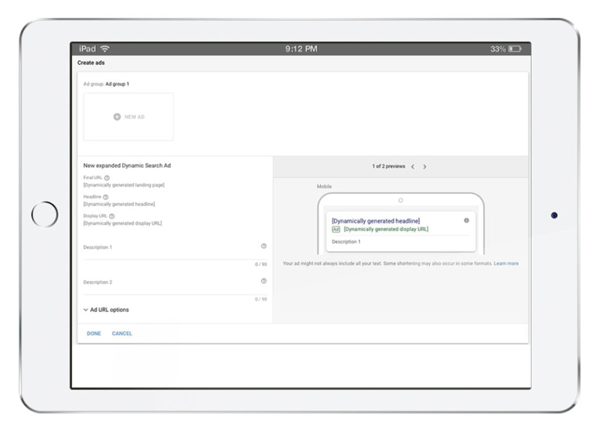Click help icon for Description 2

click(264, 281)
